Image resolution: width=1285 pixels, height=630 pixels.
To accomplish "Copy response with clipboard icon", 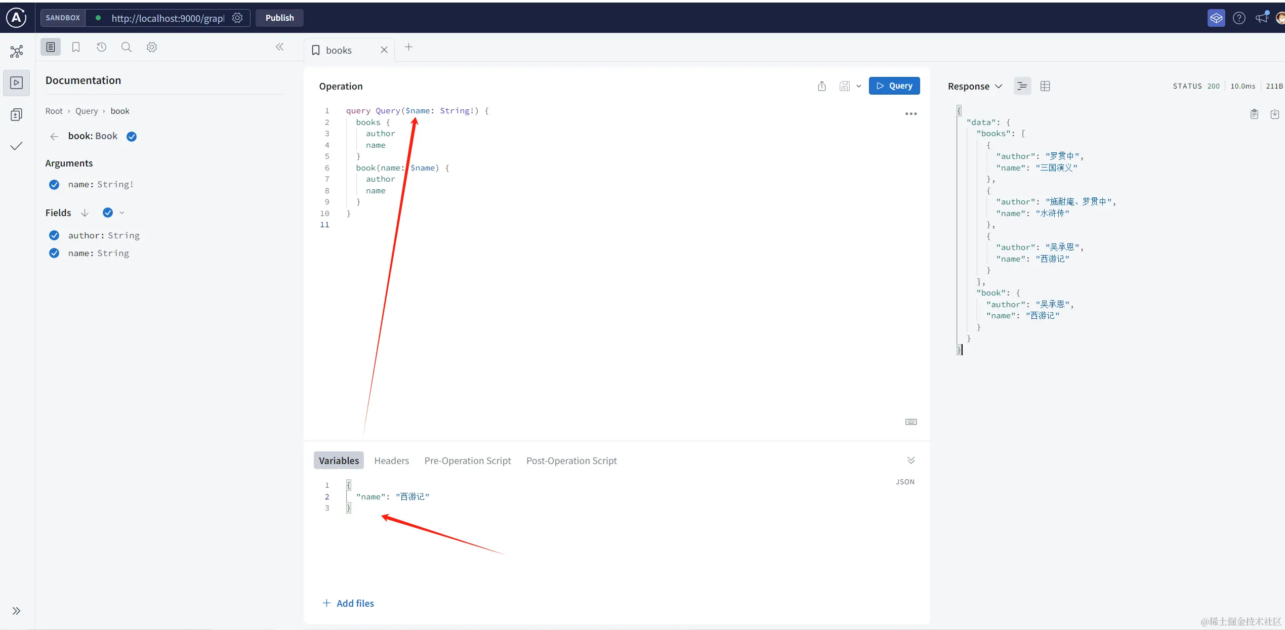I will pyautogui.click(x=1254, y=114).
